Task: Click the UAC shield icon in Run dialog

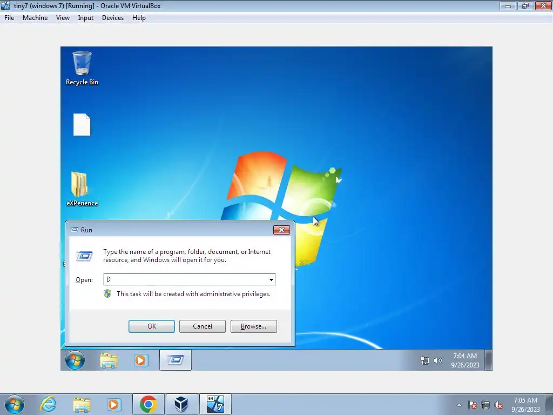Action: (107, 293)
